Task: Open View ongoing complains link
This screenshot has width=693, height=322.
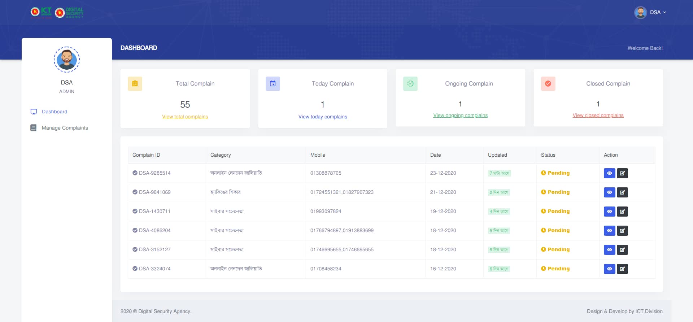Action: tap(461, 115)
